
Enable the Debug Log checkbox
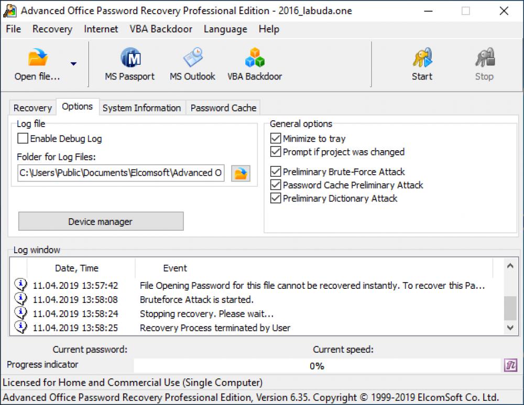pos(22,139)
